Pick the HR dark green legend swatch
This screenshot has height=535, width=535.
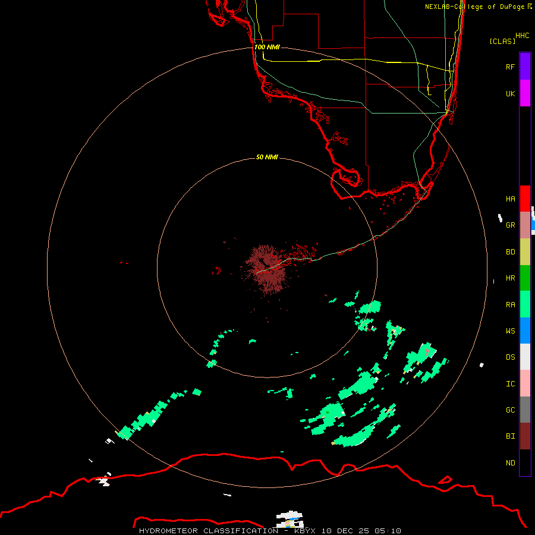[525, 278]
